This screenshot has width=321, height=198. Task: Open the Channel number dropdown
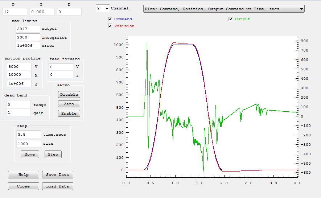102,8
